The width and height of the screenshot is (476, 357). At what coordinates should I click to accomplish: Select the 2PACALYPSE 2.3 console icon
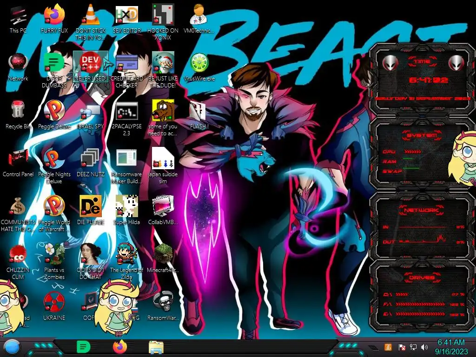(x=126, y=119)
